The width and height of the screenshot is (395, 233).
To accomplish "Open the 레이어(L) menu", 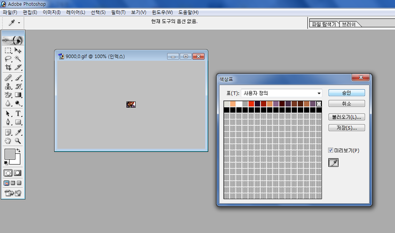I will tap(76, 12).
